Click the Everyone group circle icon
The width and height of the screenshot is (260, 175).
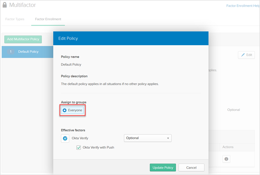point(64,110)
